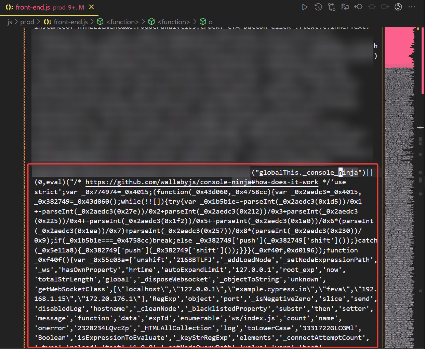Image resolution: width=425 pixels, height=349 pixels.
Task: Run the file with the play icon
Action: (x=305, y=7)
